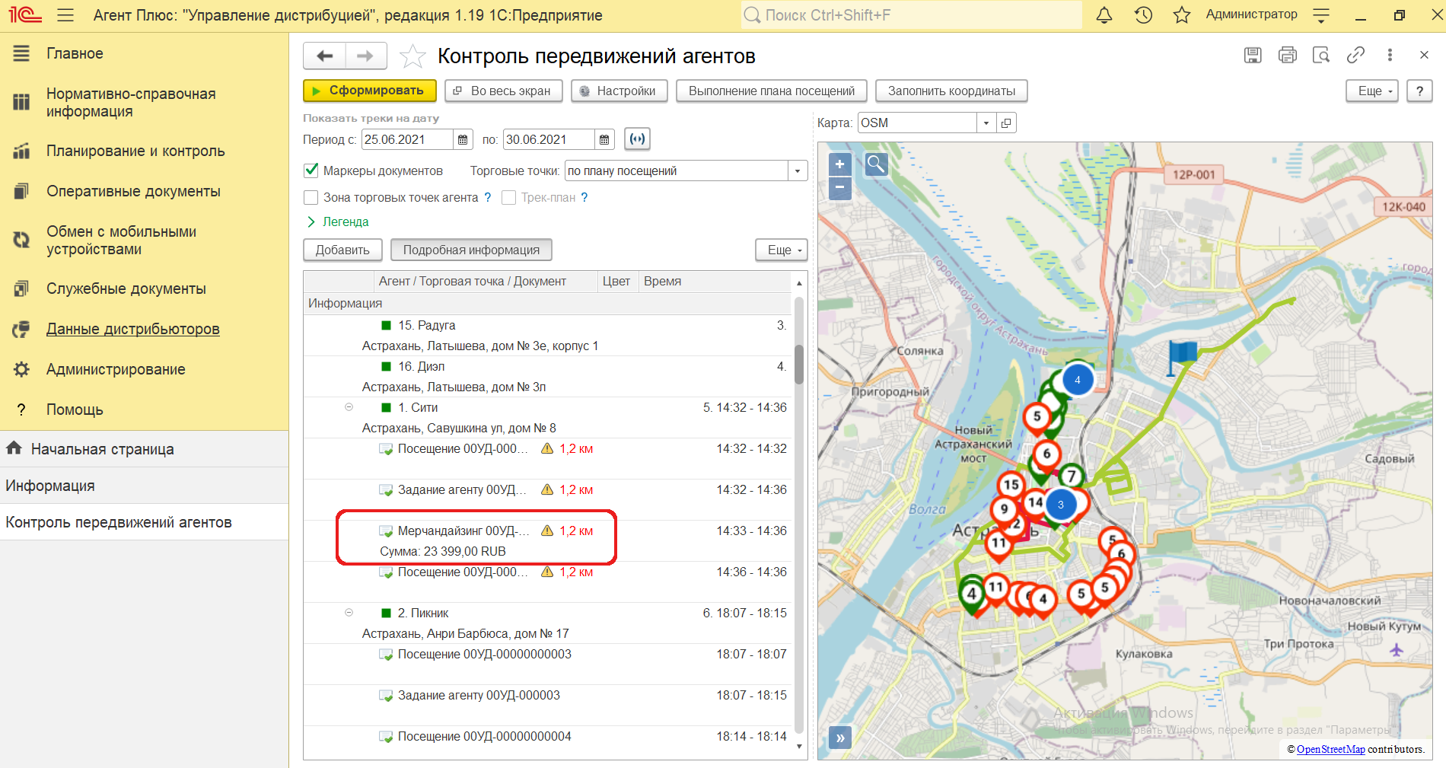Navigate back with left arrow
The image size is (1446, 768).
pos(325,56)
